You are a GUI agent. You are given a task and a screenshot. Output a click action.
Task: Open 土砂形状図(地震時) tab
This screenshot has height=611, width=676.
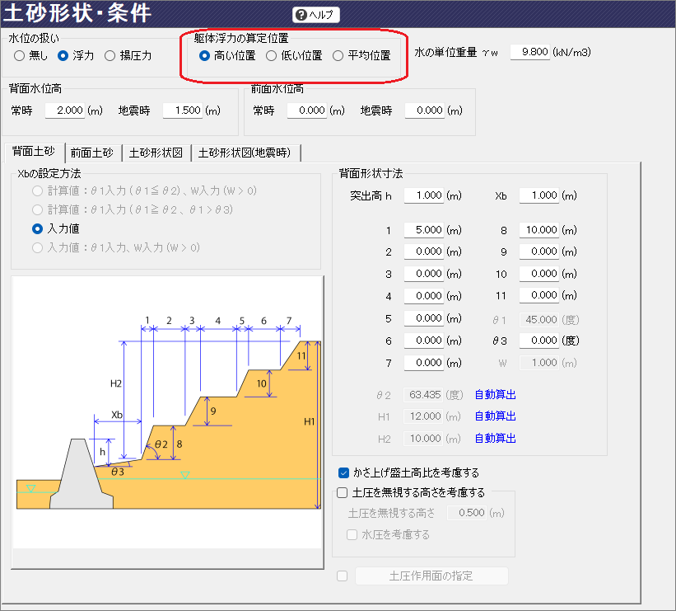coord(246,153)
